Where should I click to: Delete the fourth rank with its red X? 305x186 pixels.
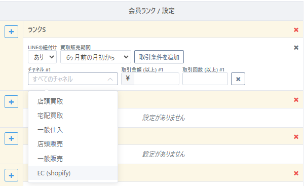coord(296,173)
